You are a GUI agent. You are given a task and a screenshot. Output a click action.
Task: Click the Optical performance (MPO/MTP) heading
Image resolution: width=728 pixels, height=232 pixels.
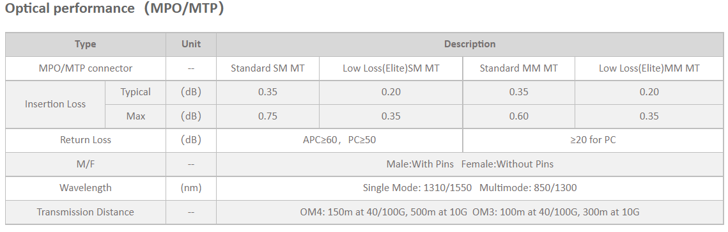point(114,9)
